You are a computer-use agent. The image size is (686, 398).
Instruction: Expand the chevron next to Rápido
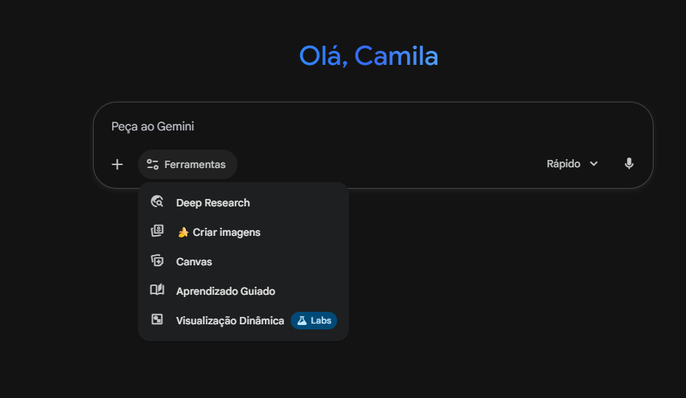(x=594, y=164)
